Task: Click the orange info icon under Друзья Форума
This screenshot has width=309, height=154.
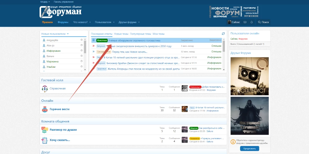Action: 233,142
